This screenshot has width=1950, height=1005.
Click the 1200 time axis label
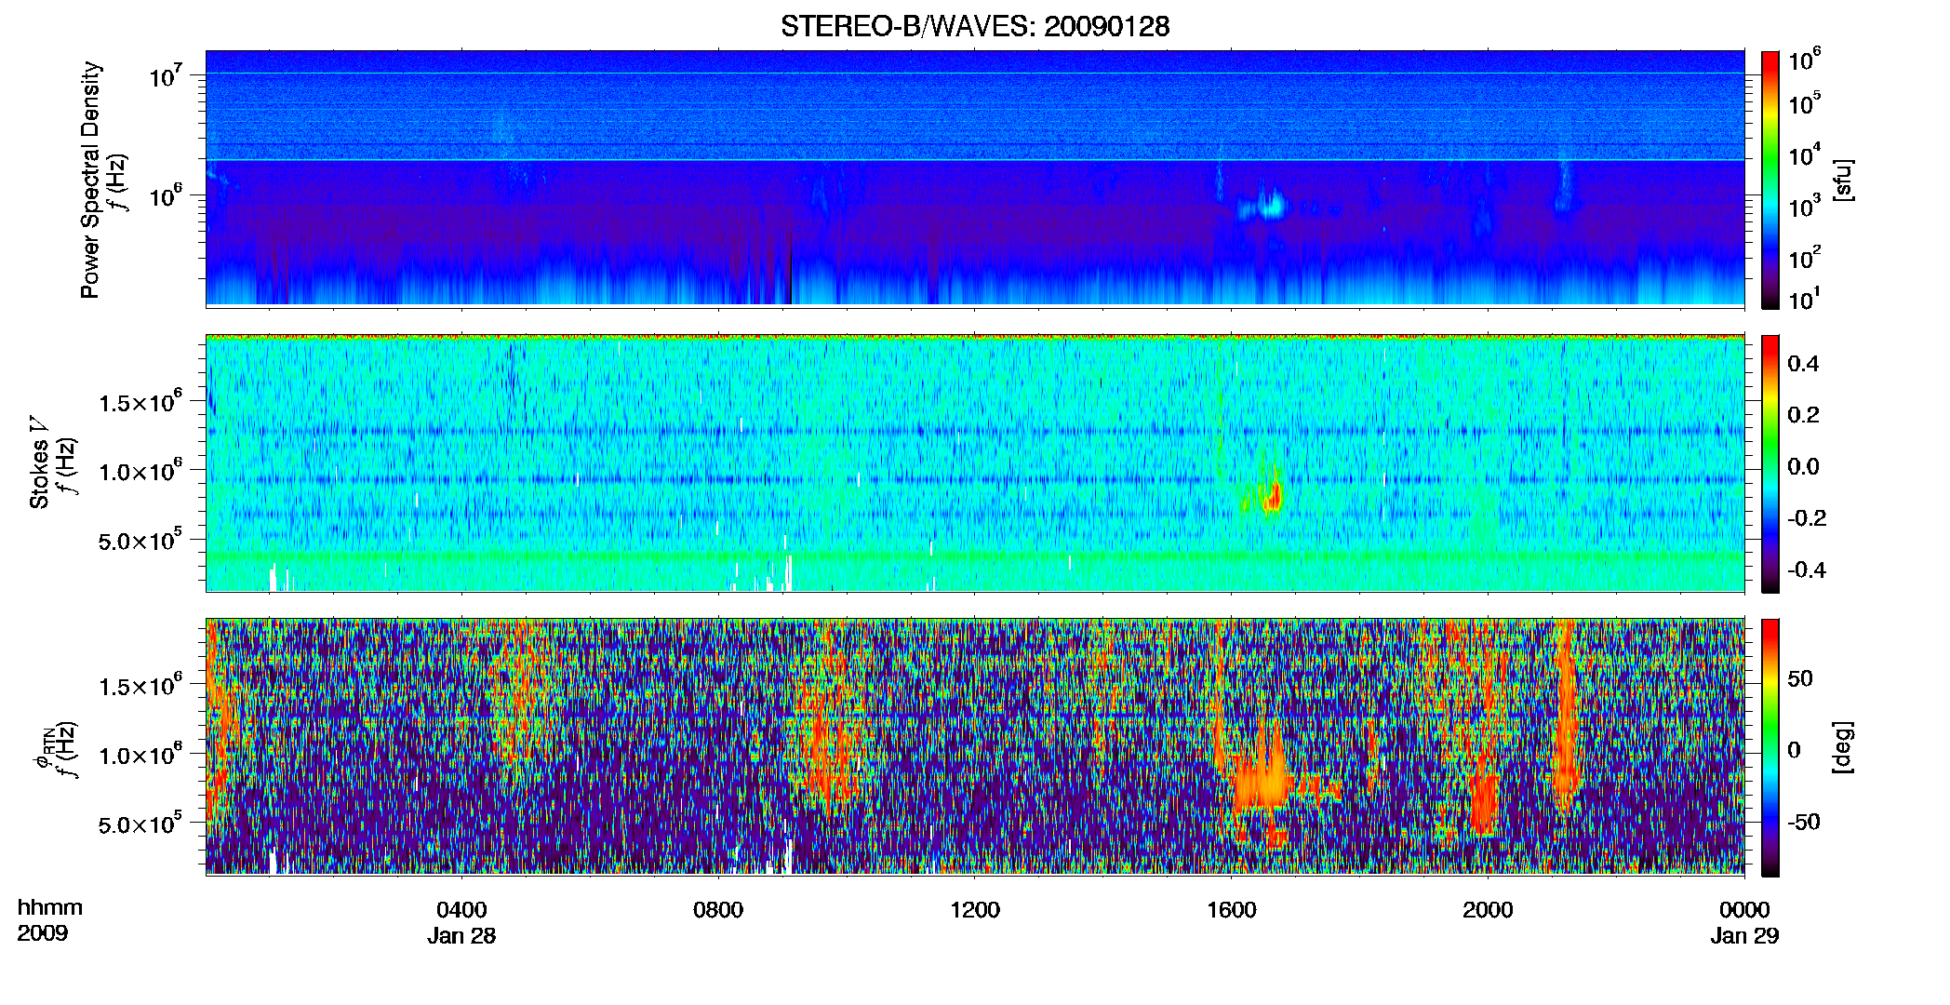(975, 910)
